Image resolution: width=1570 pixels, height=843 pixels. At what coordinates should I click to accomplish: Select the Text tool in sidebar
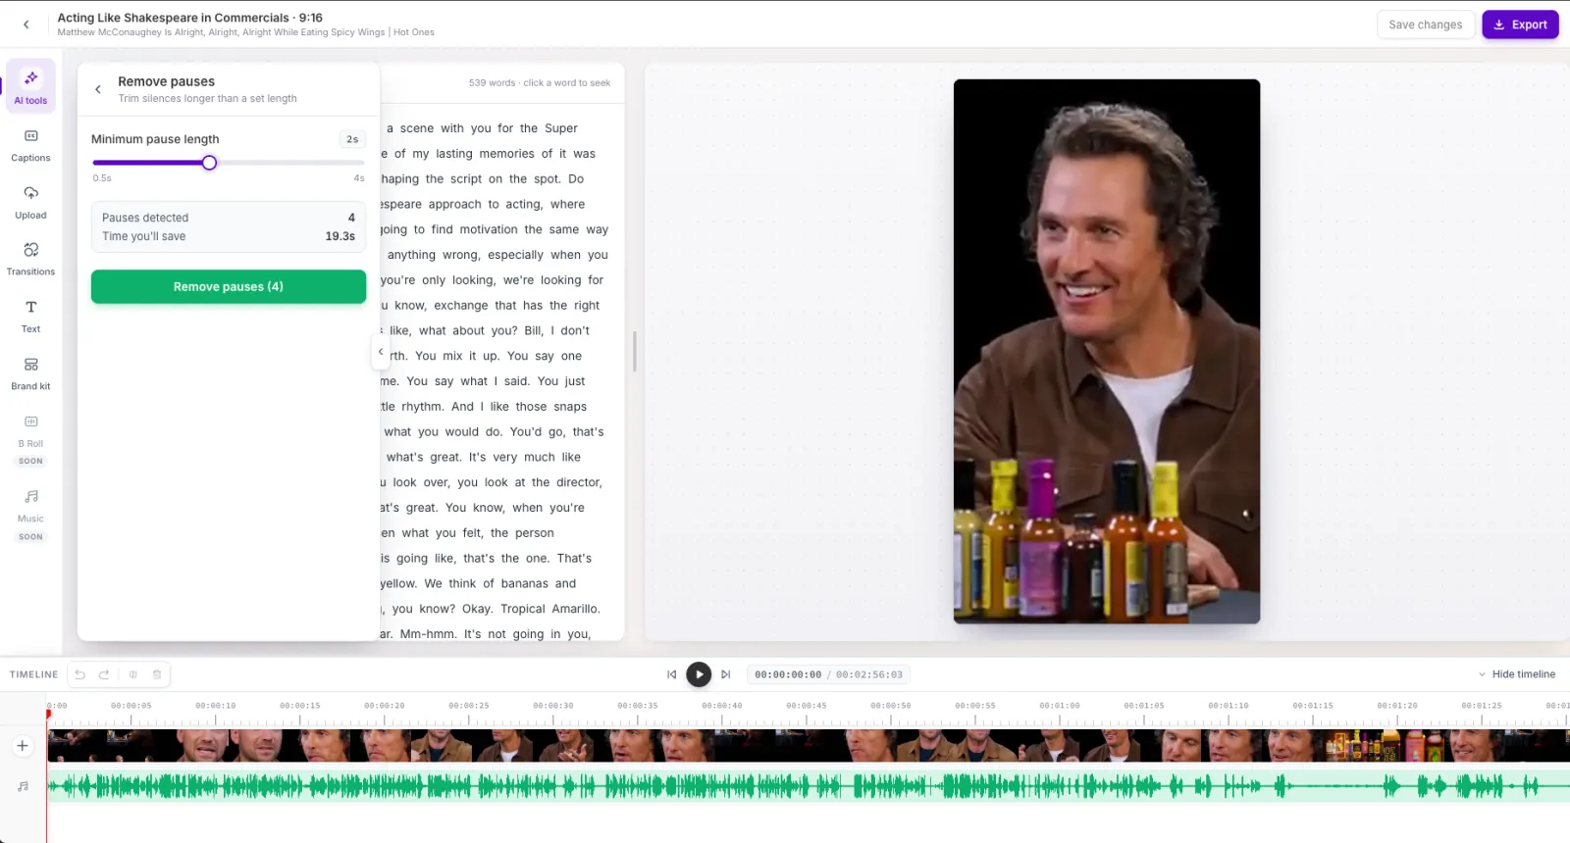pos(30,317)
